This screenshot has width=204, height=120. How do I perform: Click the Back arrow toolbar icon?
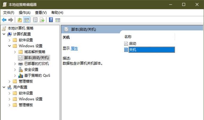coord(4,20)
